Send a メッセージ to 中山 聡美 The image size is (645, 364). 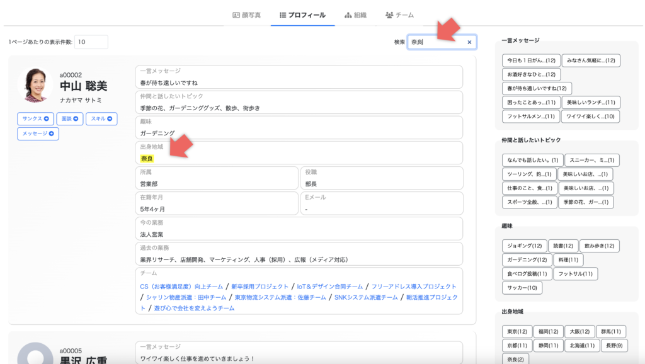38,134
